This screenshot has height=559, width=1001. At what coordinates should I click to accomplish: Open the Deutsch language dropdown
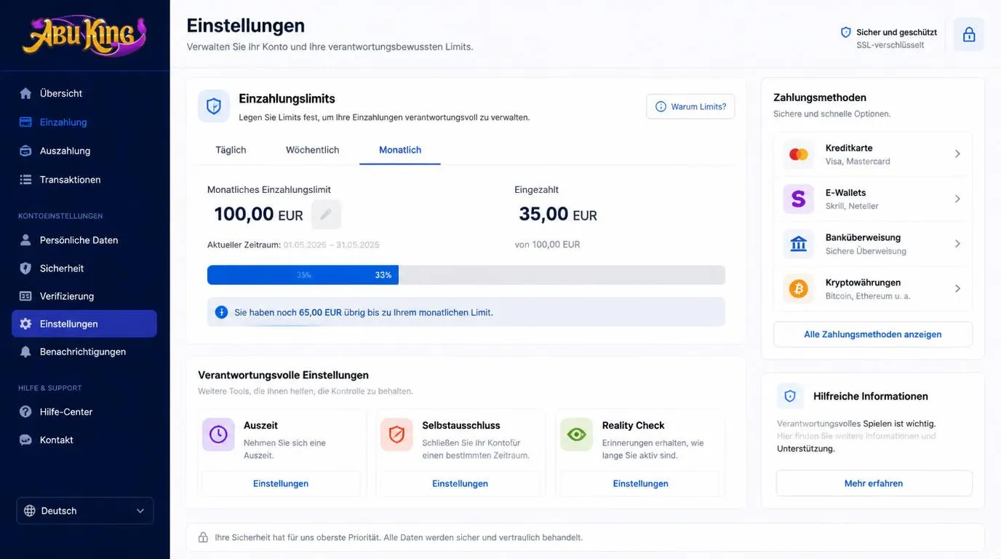click(x=85, y=511)
